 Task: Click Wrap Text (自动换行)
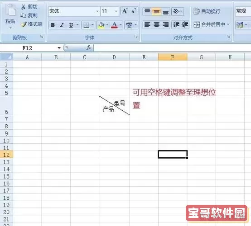click(x=207, y=11)
